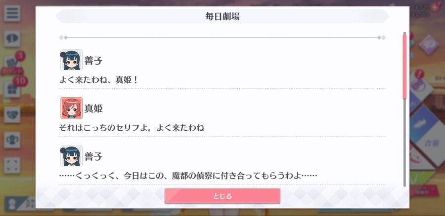Open the gift box with badge 10
This screenshot has height=216, width=445.
click(13, 88)
